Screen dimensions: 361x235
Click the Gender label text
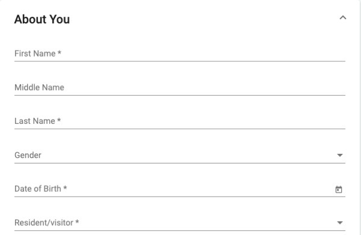pyautogui.click(x=28, y=155)
